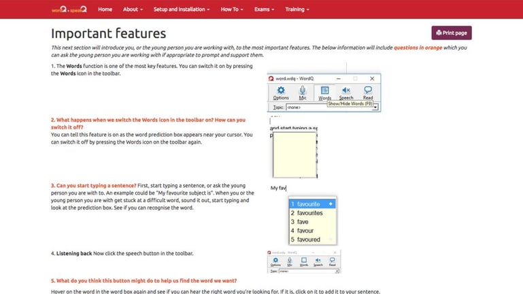The width and height of the screenshot is (523, 294).
Task: Minimize the word.wdq WordQ window
Action: (339, 79)
